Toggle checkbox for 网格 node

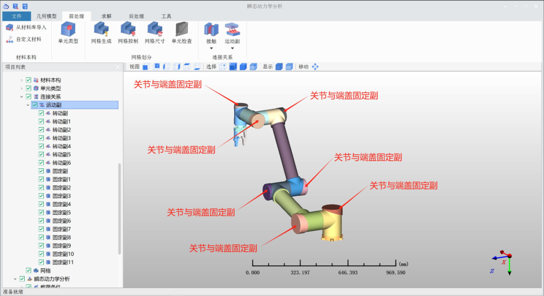click(x=28, y=270)
